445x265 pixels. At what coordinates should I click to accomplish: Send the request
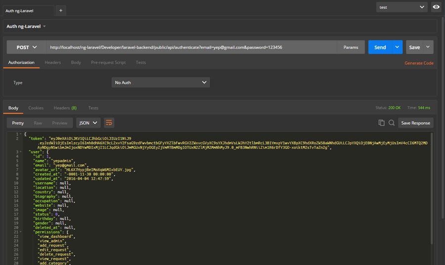(380, 47)
